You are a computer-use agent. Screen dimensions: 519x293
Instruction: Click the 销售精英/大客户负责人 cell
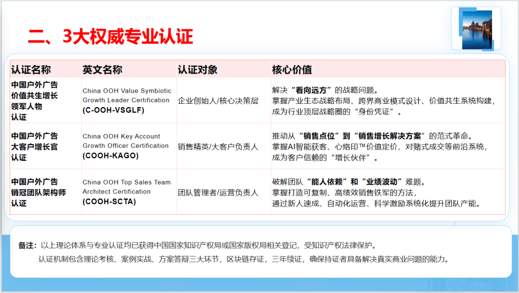(218, 146)
